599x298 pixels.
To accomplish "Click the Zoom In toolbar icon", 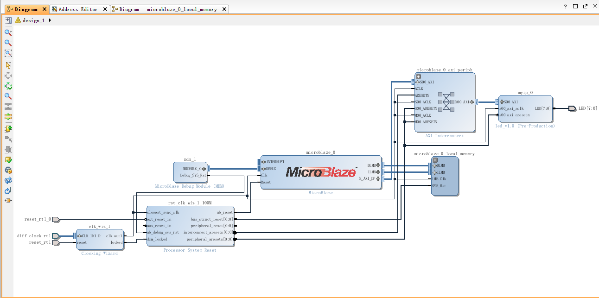I will point(8,32).
